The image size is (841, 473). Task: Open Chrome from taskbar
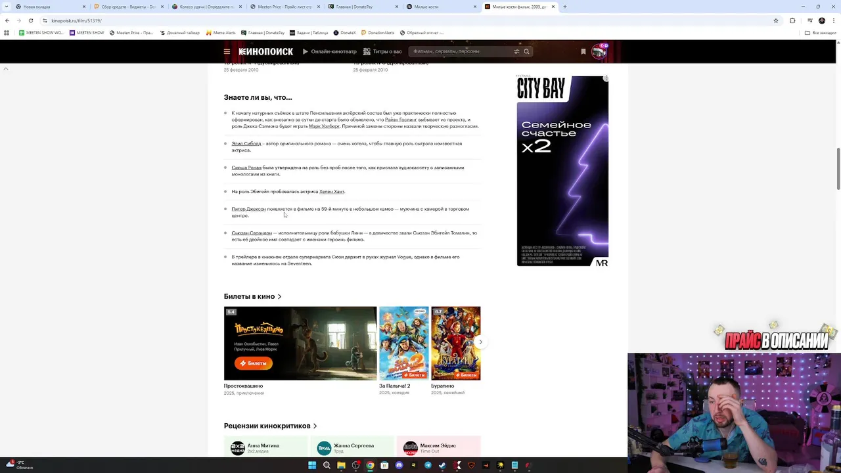coord(370,465)
